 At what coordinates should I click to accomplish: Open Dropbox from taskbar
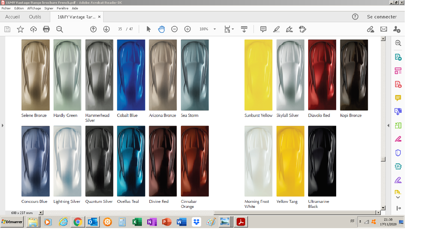tap(196, 222)
